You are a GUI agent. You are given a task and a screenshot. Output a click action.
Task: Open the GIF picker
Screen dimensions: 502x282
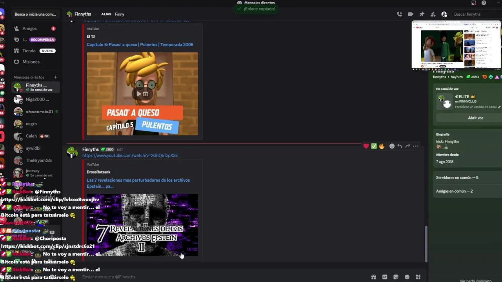(385, 277)
